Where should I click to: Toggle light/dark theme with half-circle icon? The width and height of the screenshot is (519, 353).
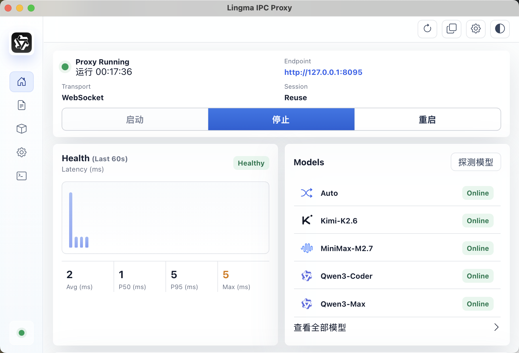(500, 29)
